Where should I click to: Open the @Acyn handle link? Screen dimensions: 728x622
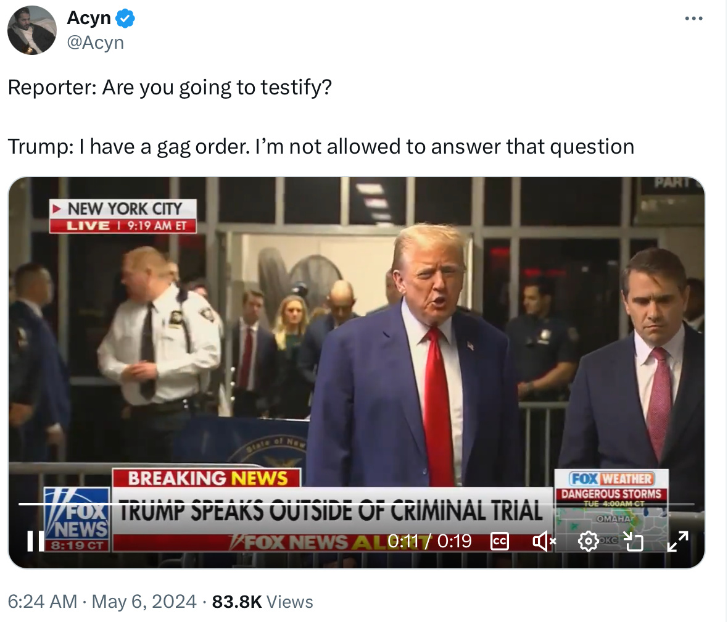pyautogui.click(x=95, y=42)
